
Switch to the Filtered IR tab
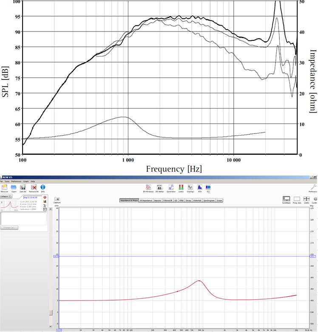pos(168,200)
